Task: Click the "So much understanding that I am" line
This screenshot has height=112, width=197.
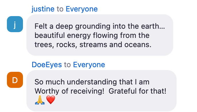Action: pos(92,82)
